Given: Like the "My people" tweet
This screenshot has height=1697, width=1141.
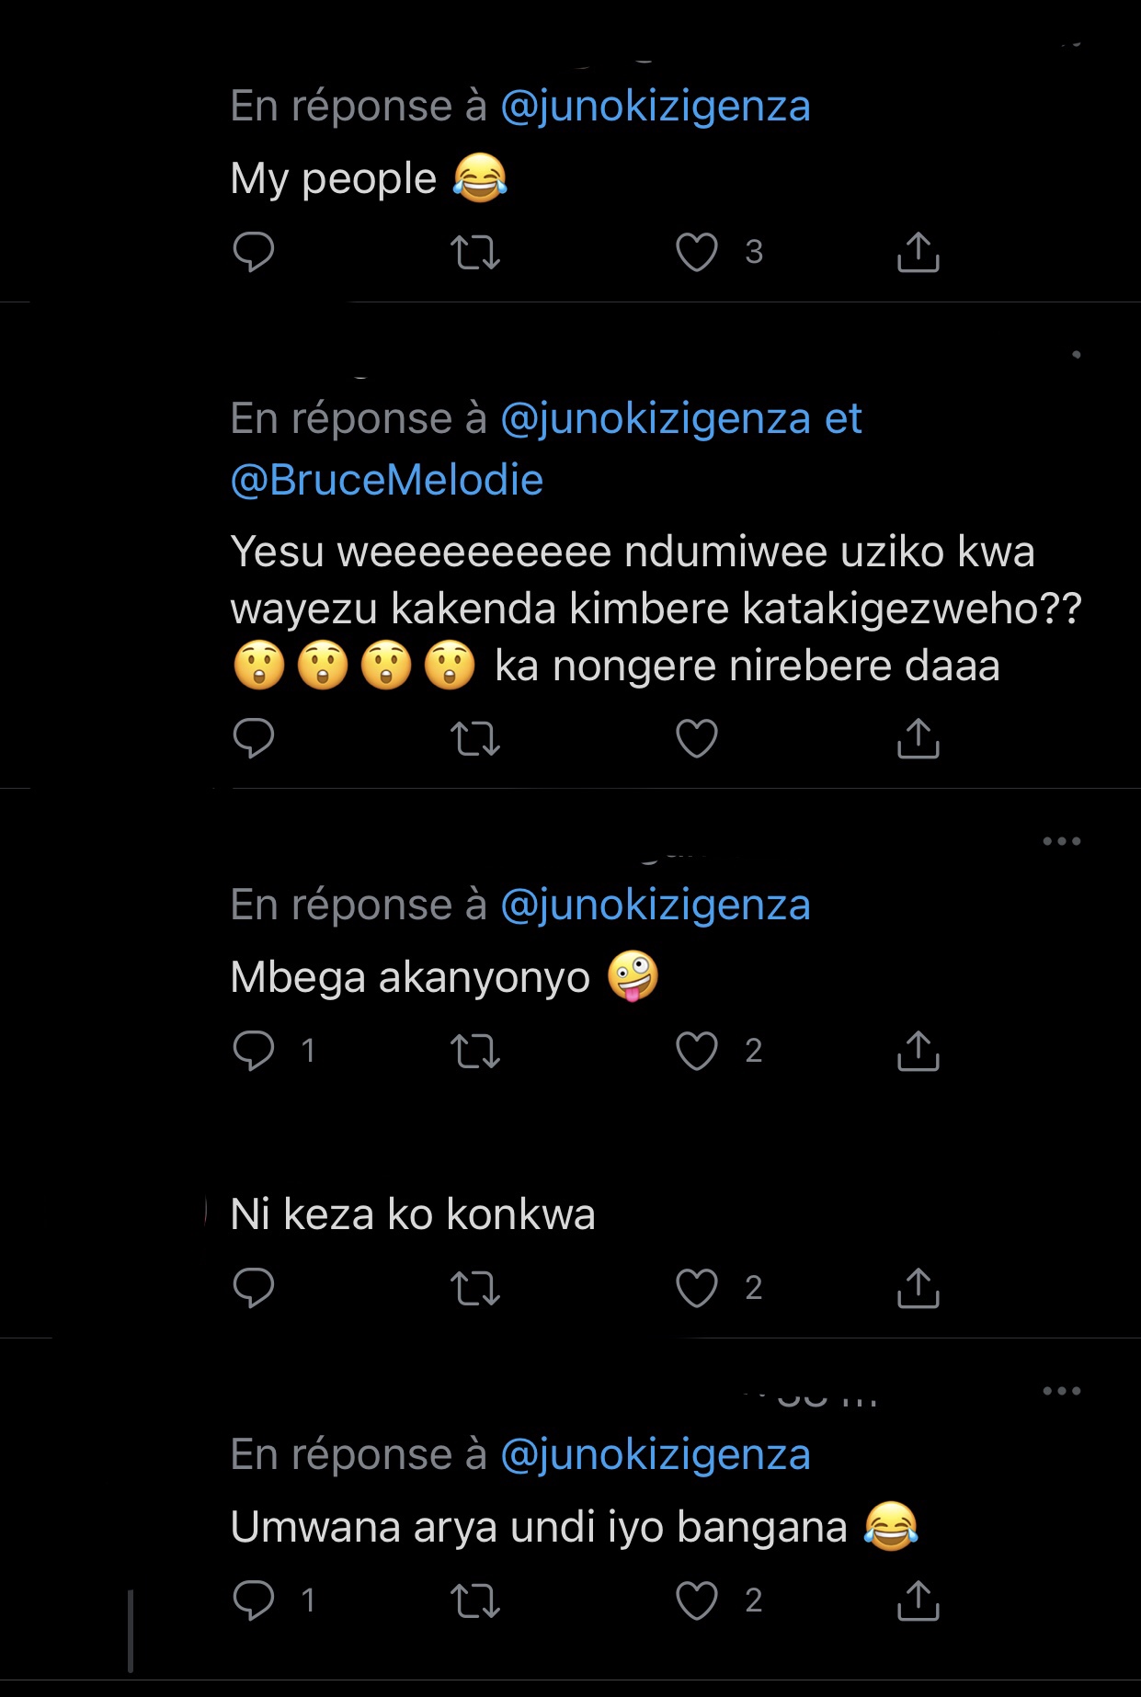Looking at the screenshot, I should tap(696, 252).
